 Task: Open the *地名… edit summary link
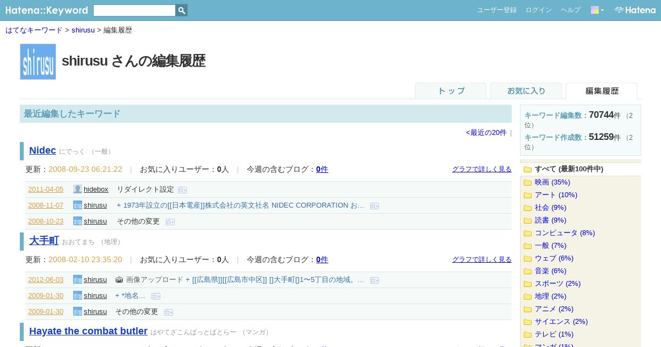[x=130, y=296]
